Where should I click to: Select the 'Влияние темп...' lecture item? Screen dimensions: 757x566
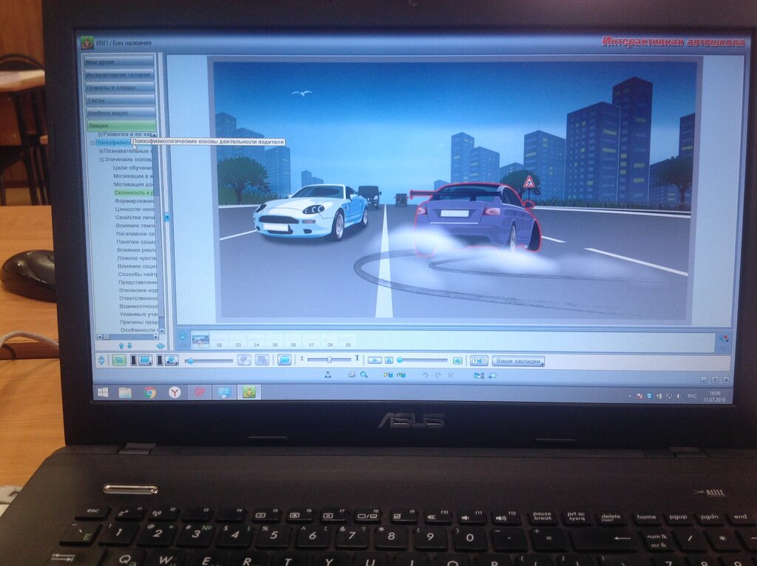tap(136, 225)
